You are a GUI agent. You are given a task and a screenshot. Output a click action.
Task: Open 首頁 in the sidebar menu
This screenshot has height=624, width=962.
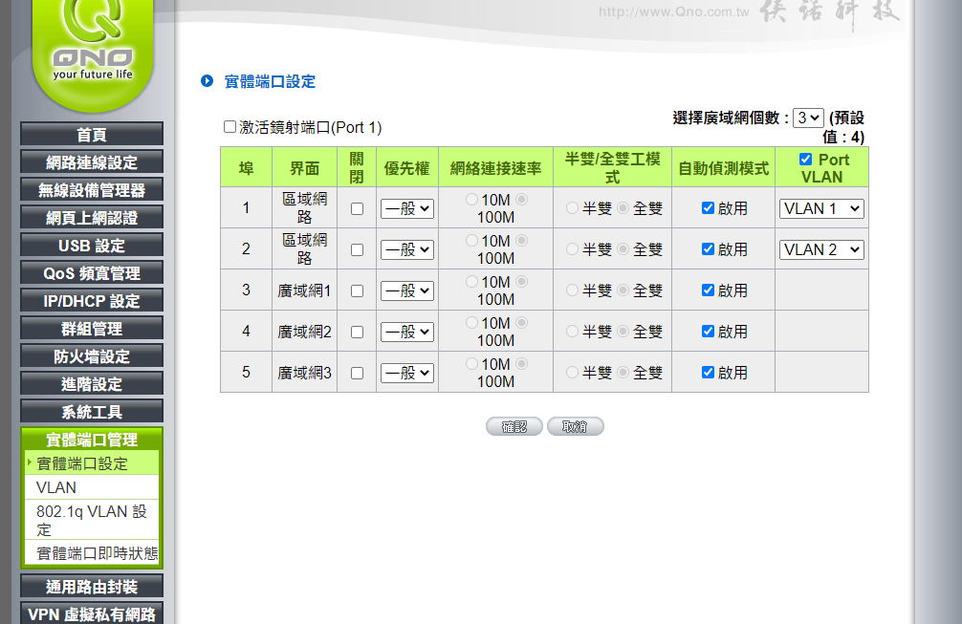(x=92, y=135)
